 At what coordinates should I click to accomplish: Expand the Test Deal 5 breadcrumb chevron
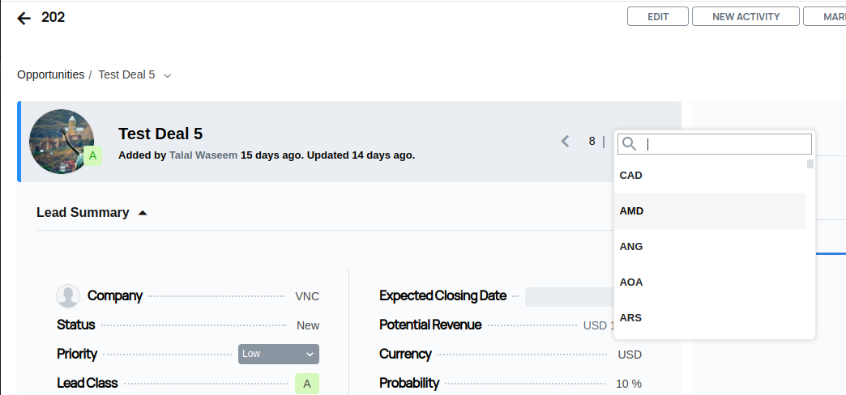point(168,75)
